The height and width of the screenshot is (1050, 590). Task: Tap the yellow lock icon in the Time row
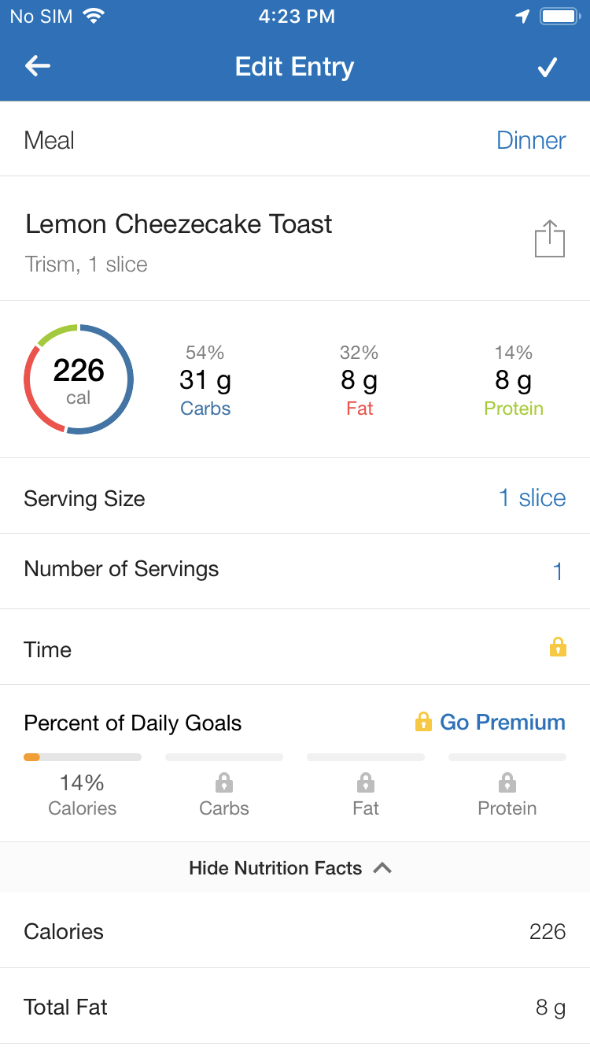click(558, 647)
